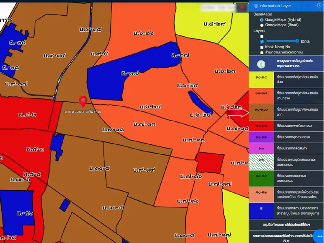Open สรุปข้อกำหนดการใช้ประโยชน์ที่ดินฯ section
Screen dimensions: 324x243
[286, 224]
